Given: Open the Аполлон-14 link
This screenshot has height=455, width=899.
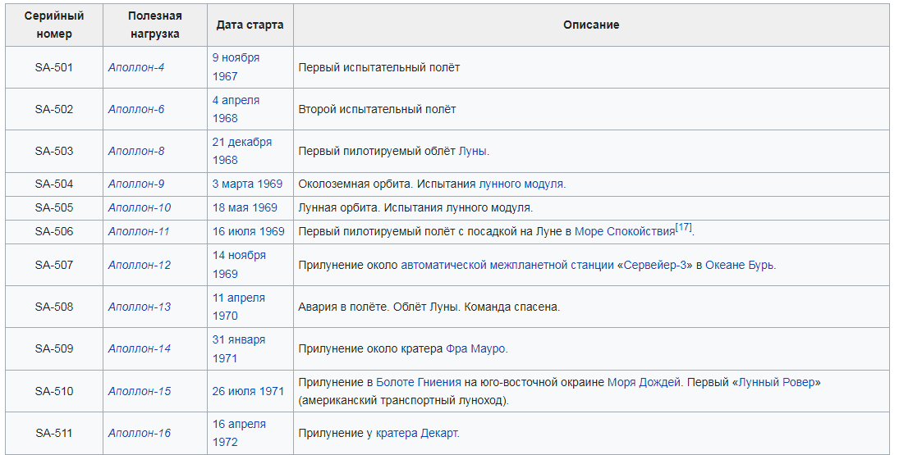Looking at the screenshot, I should coord(140,348).
